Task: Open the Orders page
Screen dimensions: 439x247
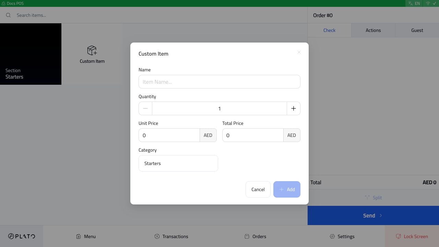Action: point(255,236)
